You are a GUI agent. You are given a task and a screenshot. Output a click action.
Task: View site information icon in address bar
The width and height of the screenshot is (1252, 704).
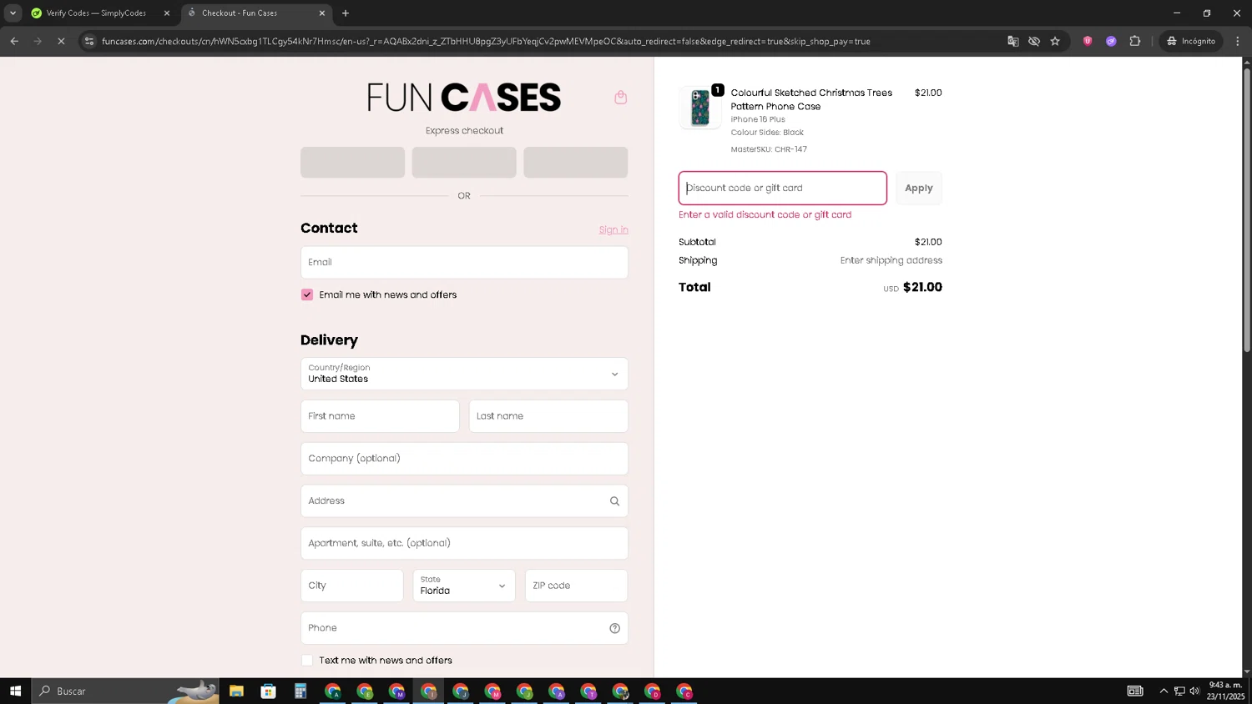[x=89, y=41]
